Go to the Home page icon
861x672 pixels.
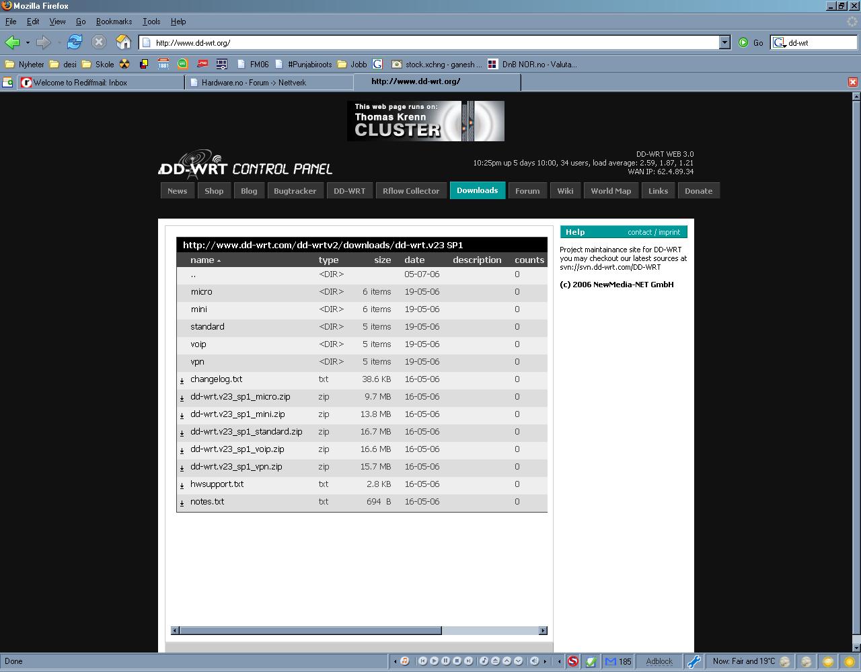tap(123, 42)
